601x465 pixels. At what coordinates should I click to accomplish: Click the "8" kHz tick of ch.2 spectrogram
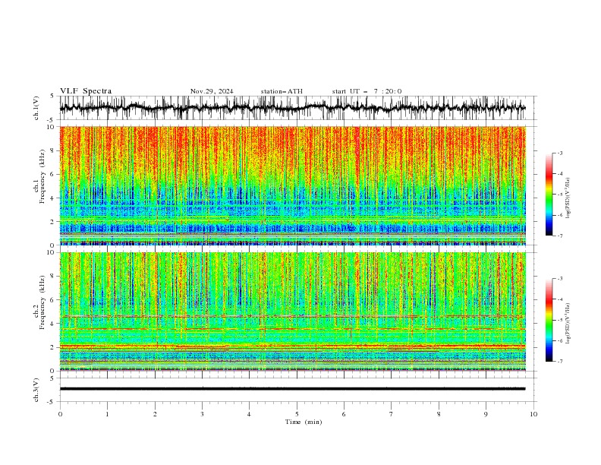click(x=53, y=277)
